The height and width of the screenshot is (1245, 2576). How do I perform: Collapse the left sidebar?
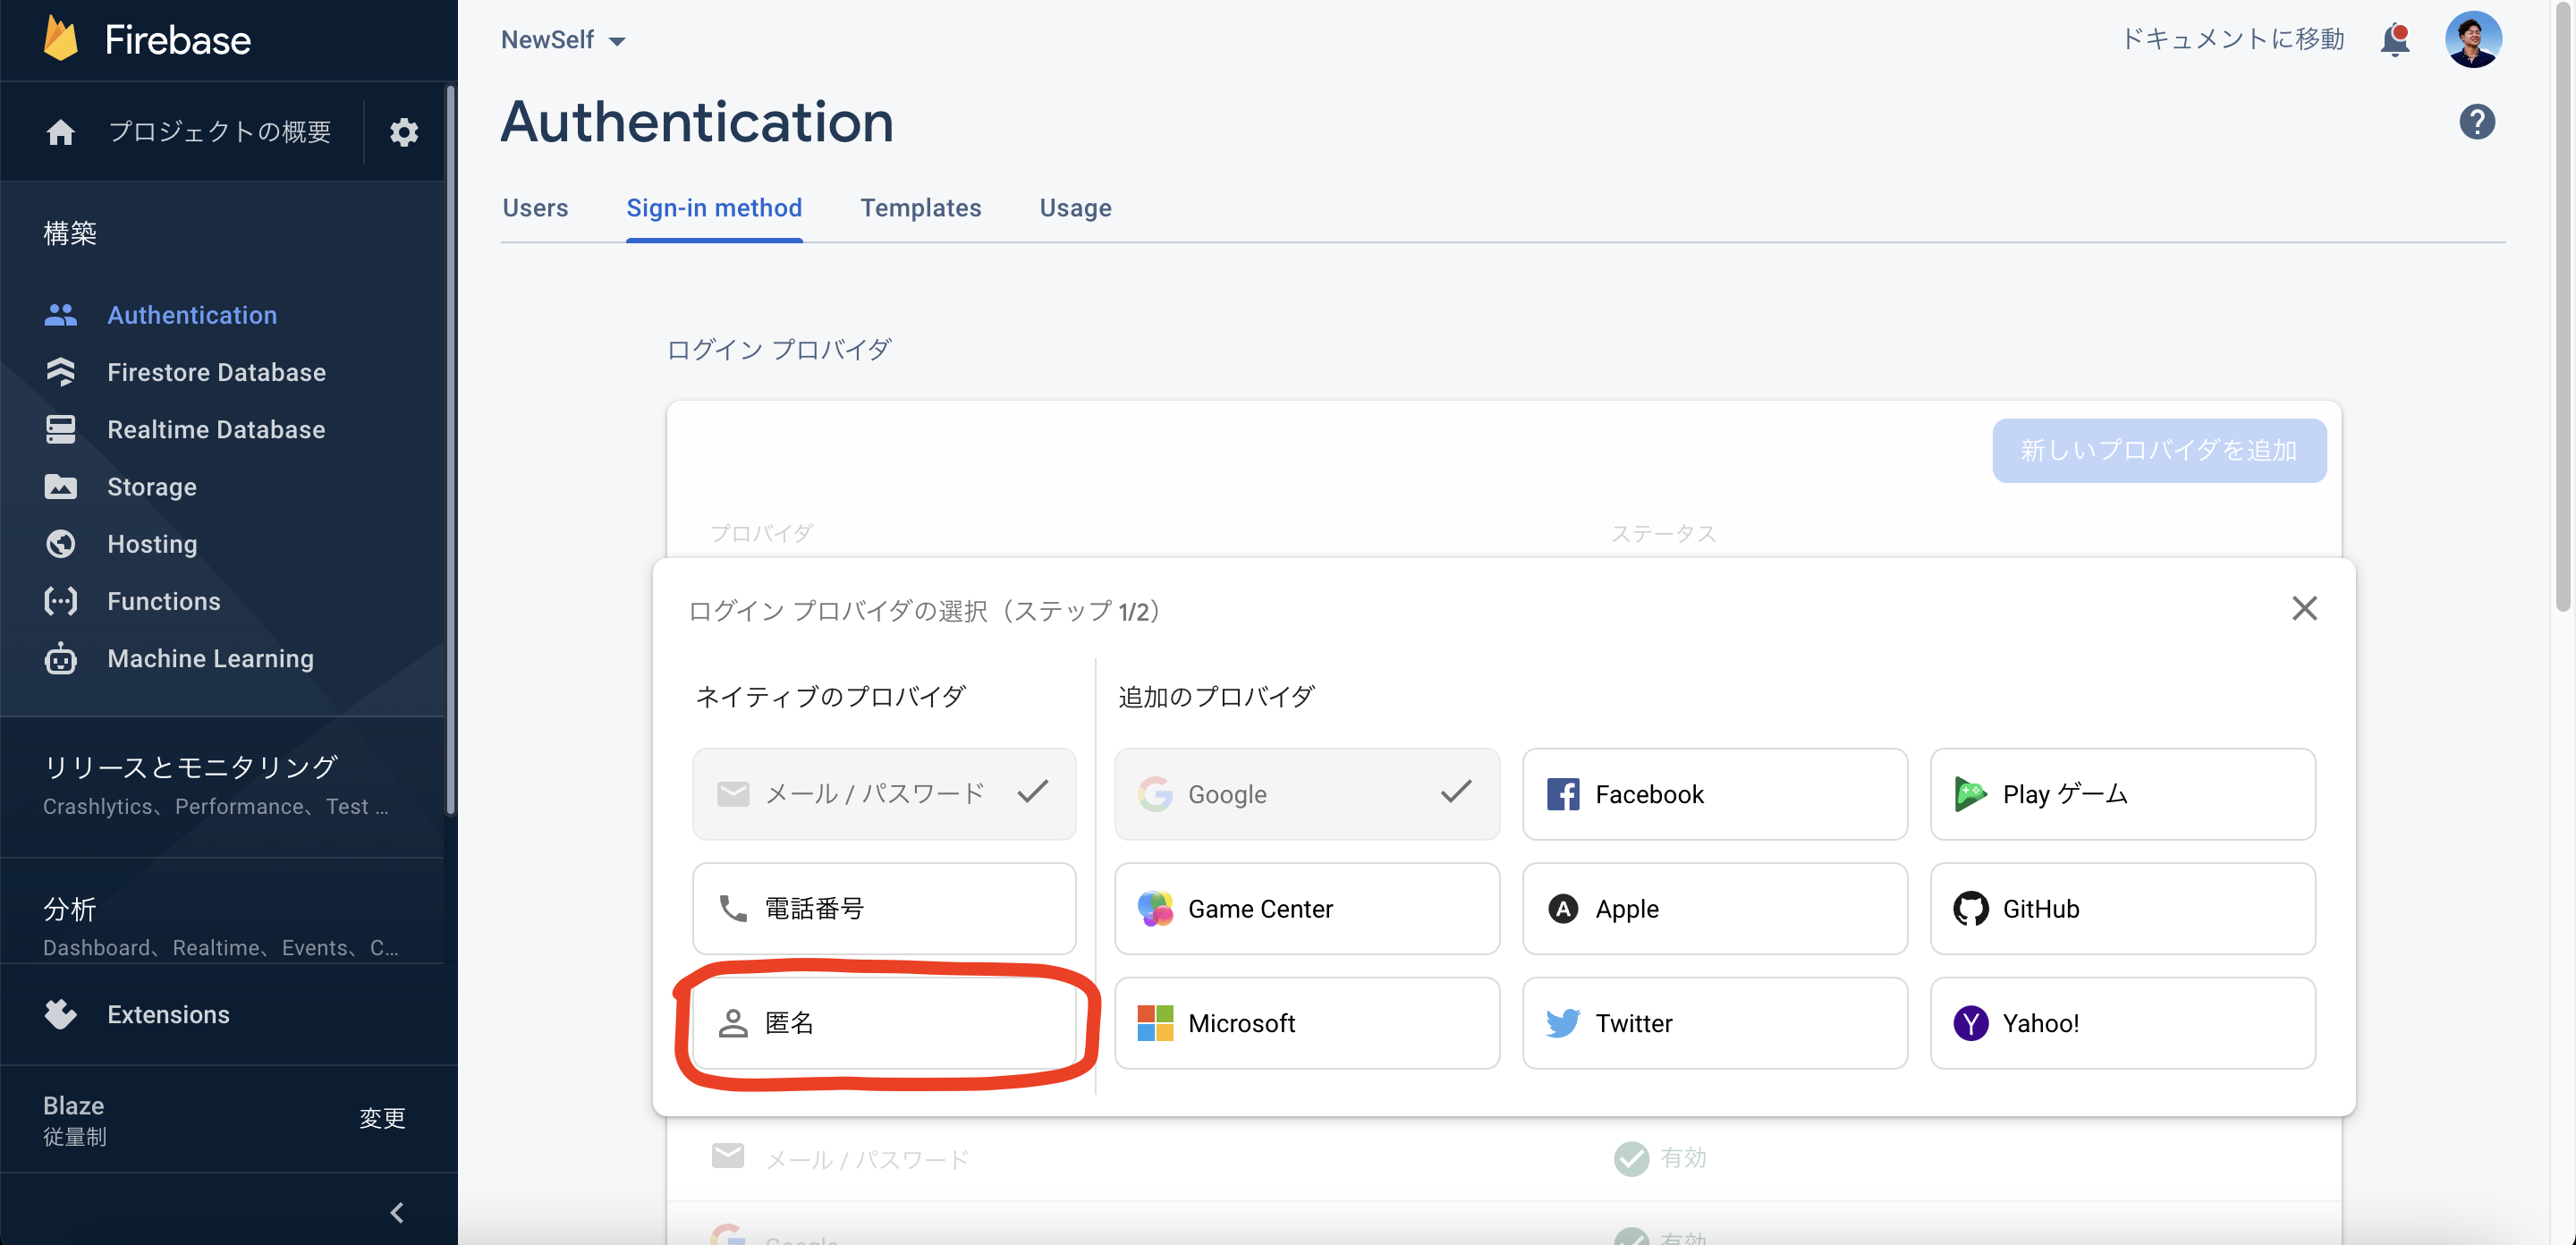pyautogui.click(x=396, y=1211)
